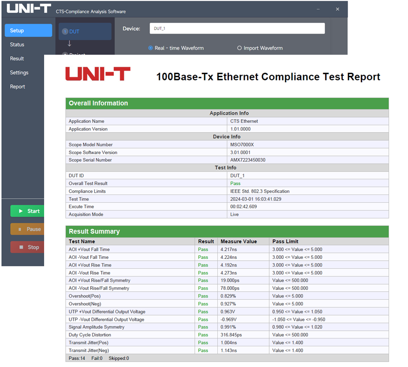Click the step 1 circle icon beside DUT
408x367 pixels.
tap(65, 32)
